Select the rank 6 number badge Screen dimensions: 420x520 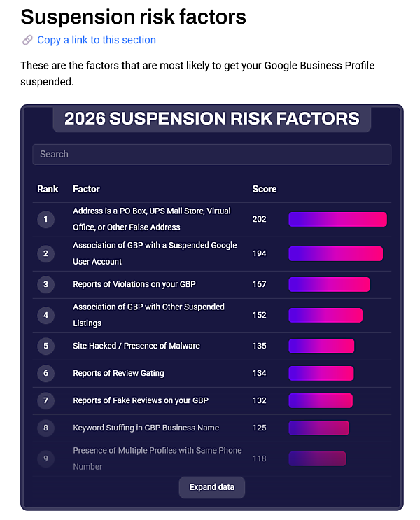tap(45, 373)
